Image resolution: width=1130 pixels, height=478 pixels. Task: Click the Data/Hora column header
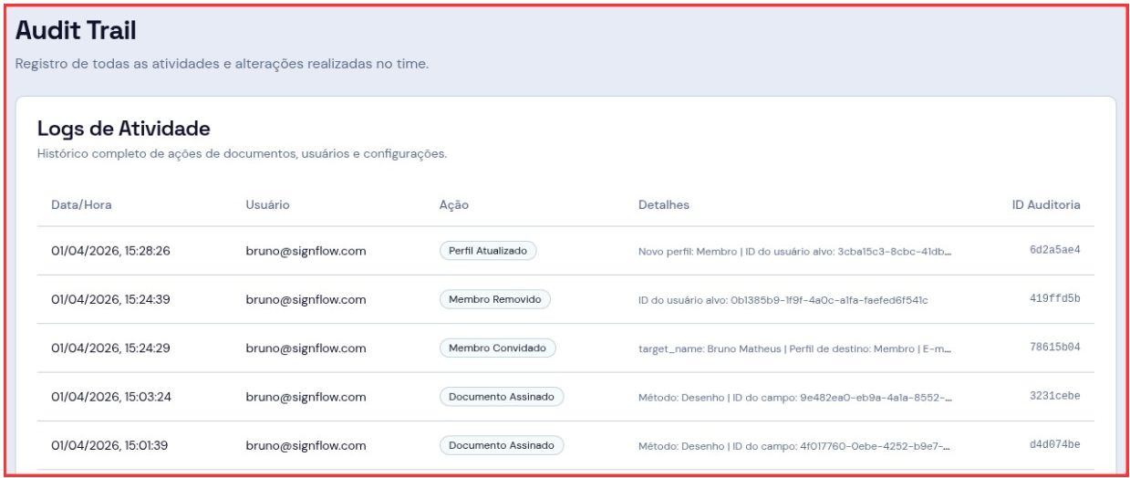(81, 205)
